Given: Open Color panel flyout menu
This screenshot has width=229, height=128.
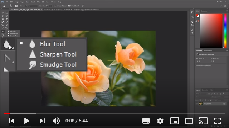Looking at the screenshot, I should (227, 11).
